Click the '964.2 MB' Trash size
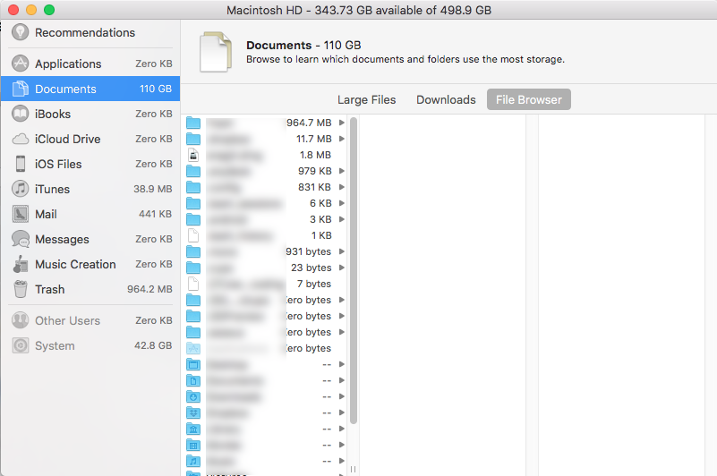This screenshot has height=476, width=717. pos(149,289)
